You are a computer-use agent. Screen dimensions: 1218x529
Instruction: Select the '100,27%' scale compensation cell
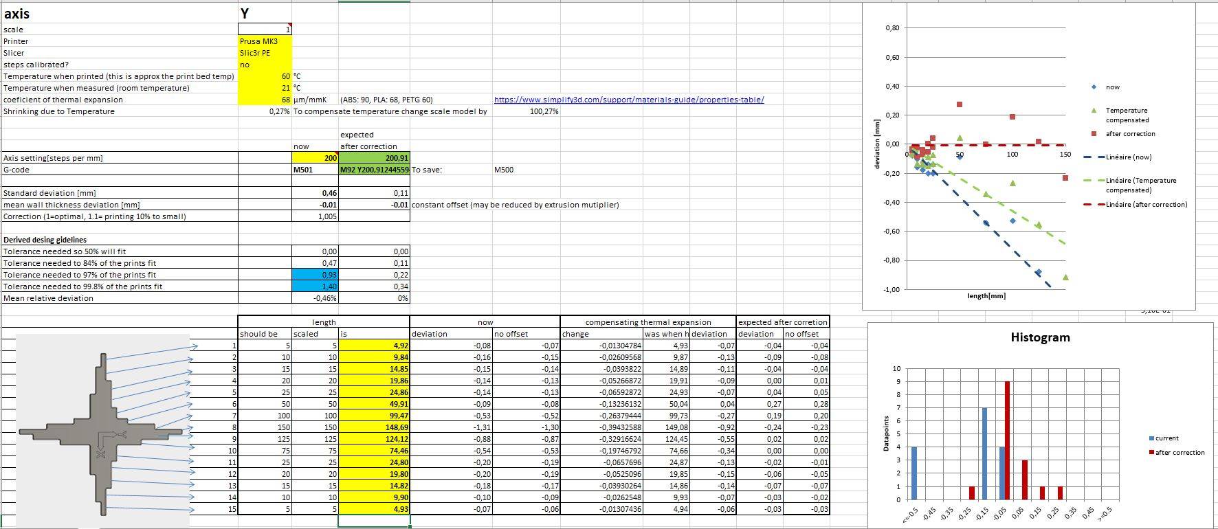(527, 111)
